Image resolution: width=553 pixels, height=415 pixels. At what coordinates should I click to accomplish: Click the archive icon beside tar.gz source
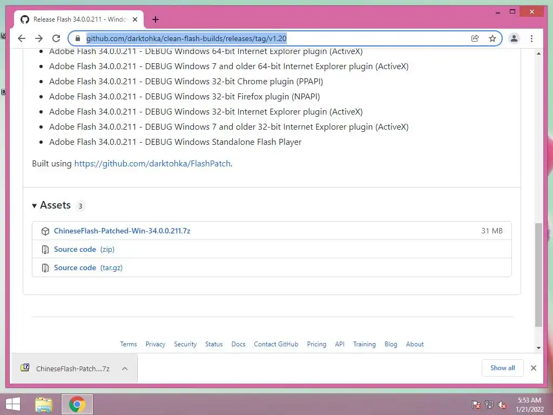(x=45, y=268)
